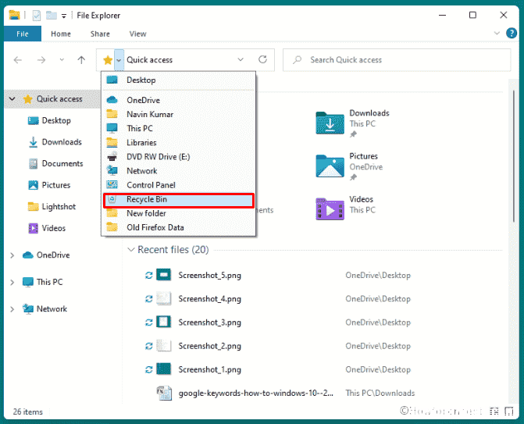Choose Navin Kumar from the dropdown

179,114
